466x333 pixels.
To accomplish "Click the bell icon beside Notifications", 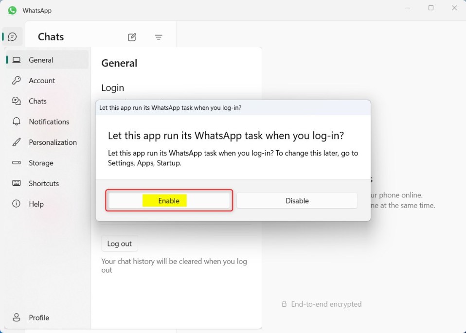I will coord(17,122).
